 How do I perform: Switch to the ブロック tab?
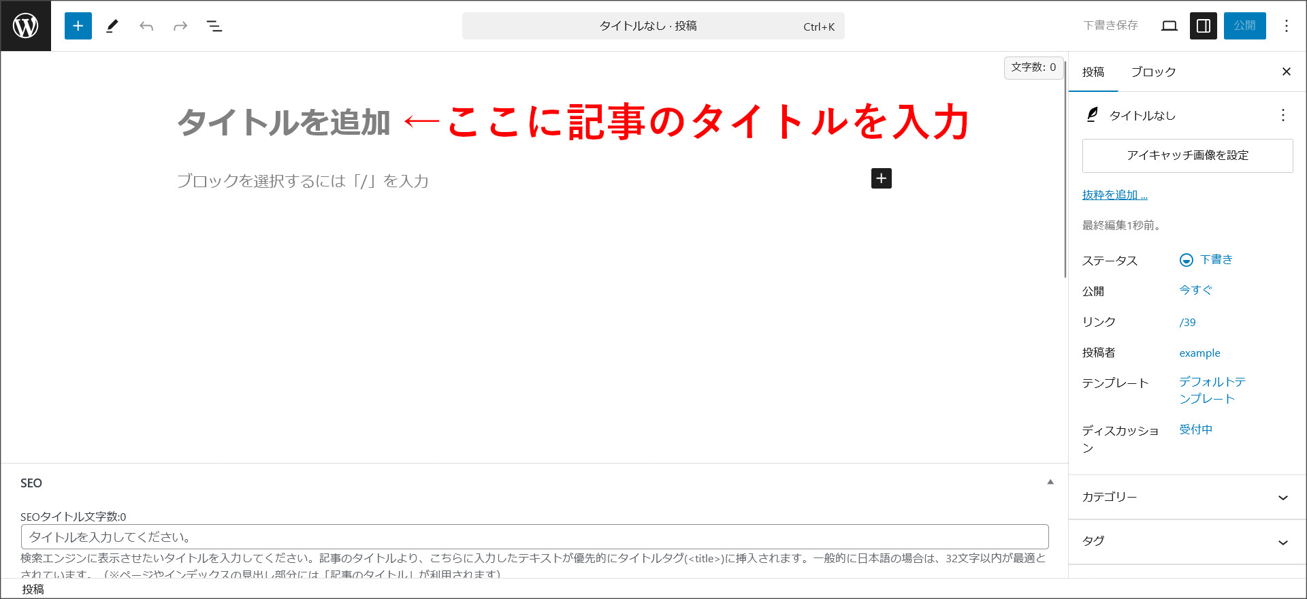(1153, 72)
